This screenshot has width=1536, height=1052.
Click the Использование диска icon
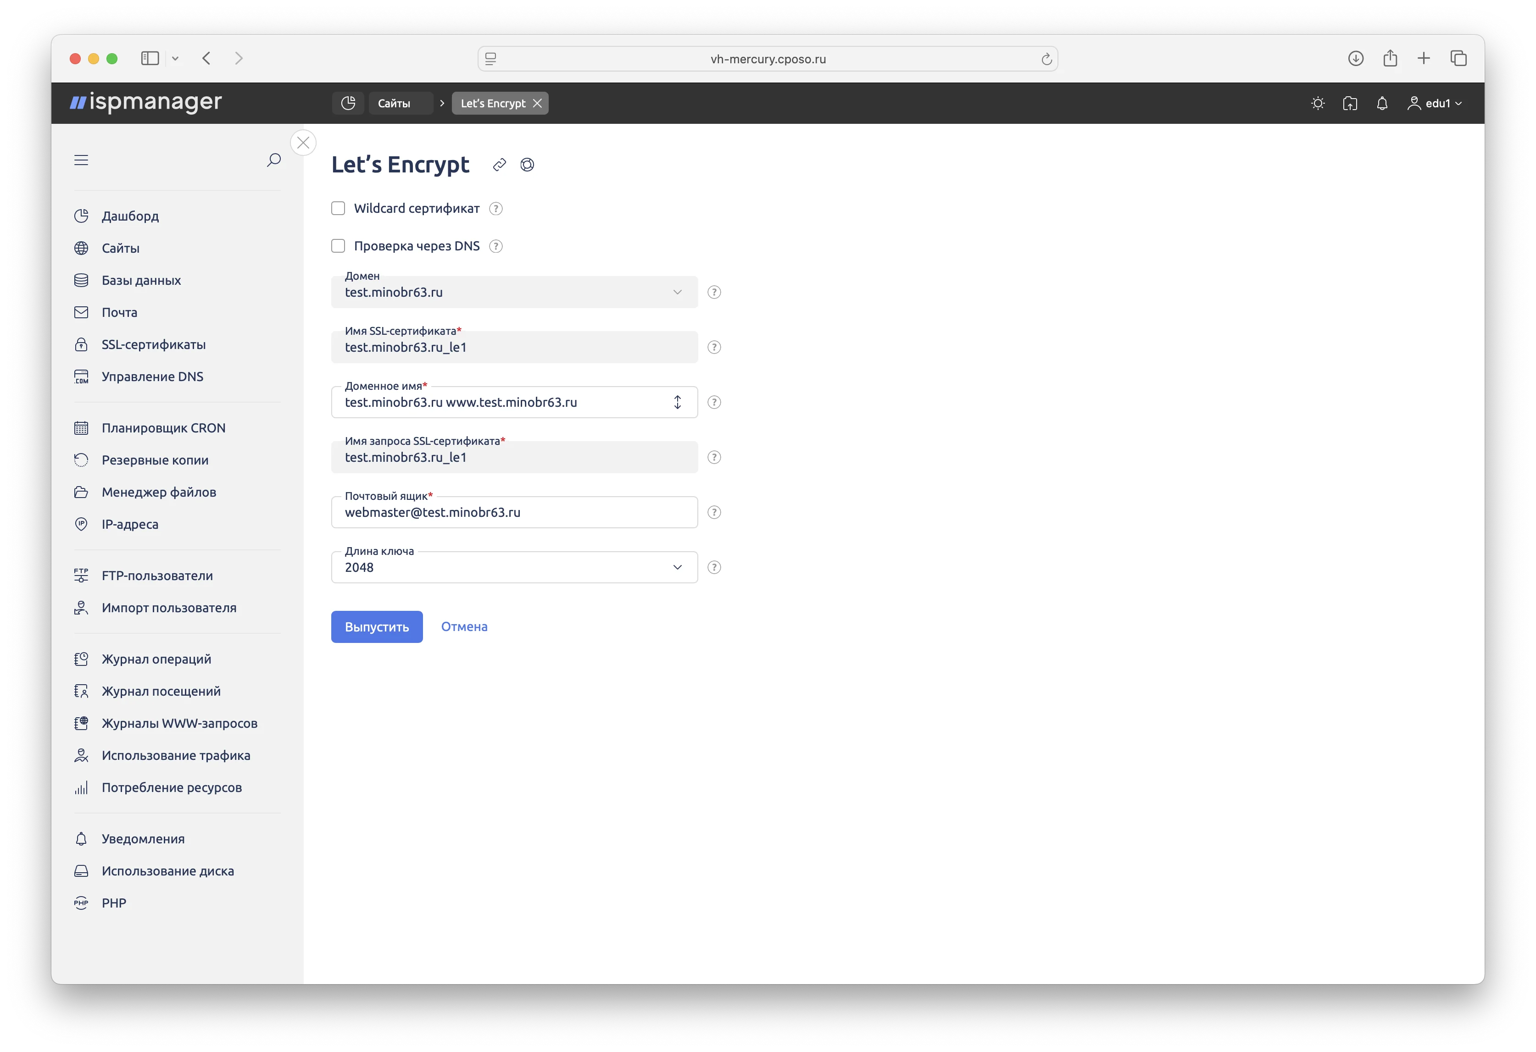pos(81,871)
